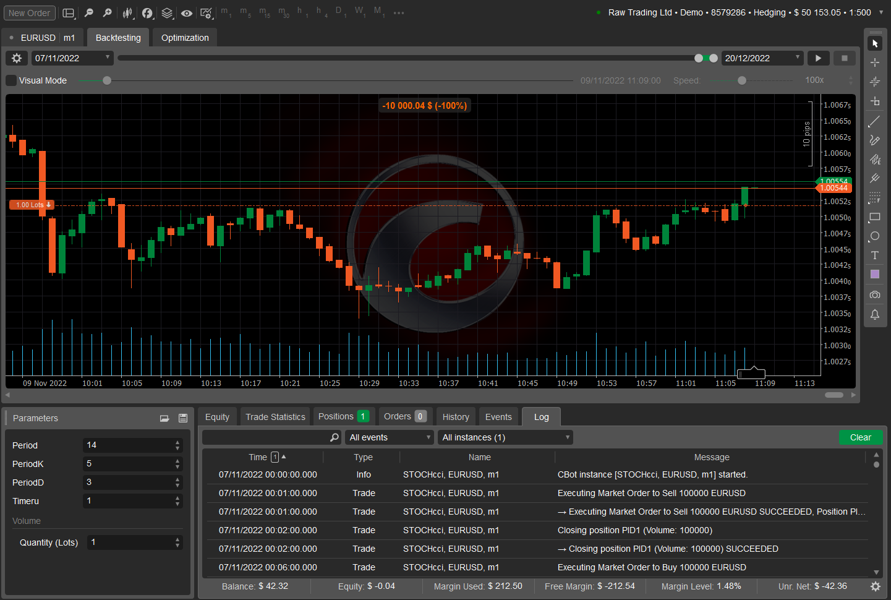The image size is (891, 600).
Task: Click the visual mode position slider handle
Action: coord(107,80)
